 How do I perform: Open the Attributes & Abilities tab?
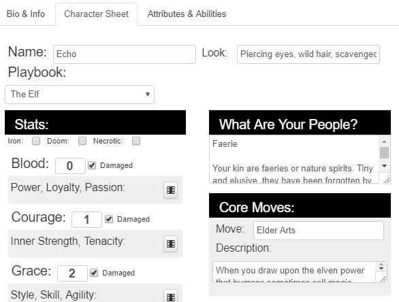[x=187, y=14]
